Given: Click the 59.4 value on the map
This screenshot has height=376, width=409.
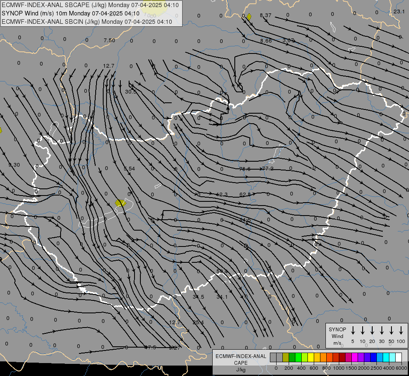Looking at the screenshot, I should [222, 272].
